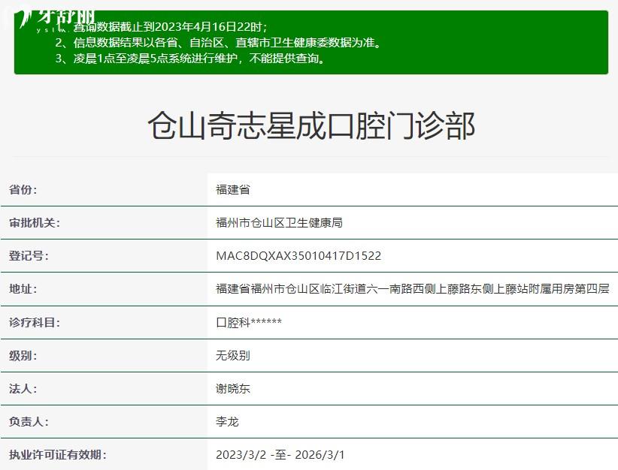Click the 执业许可证有效期 label
Screen dimensions: 618x470
(x=58, y=455)
